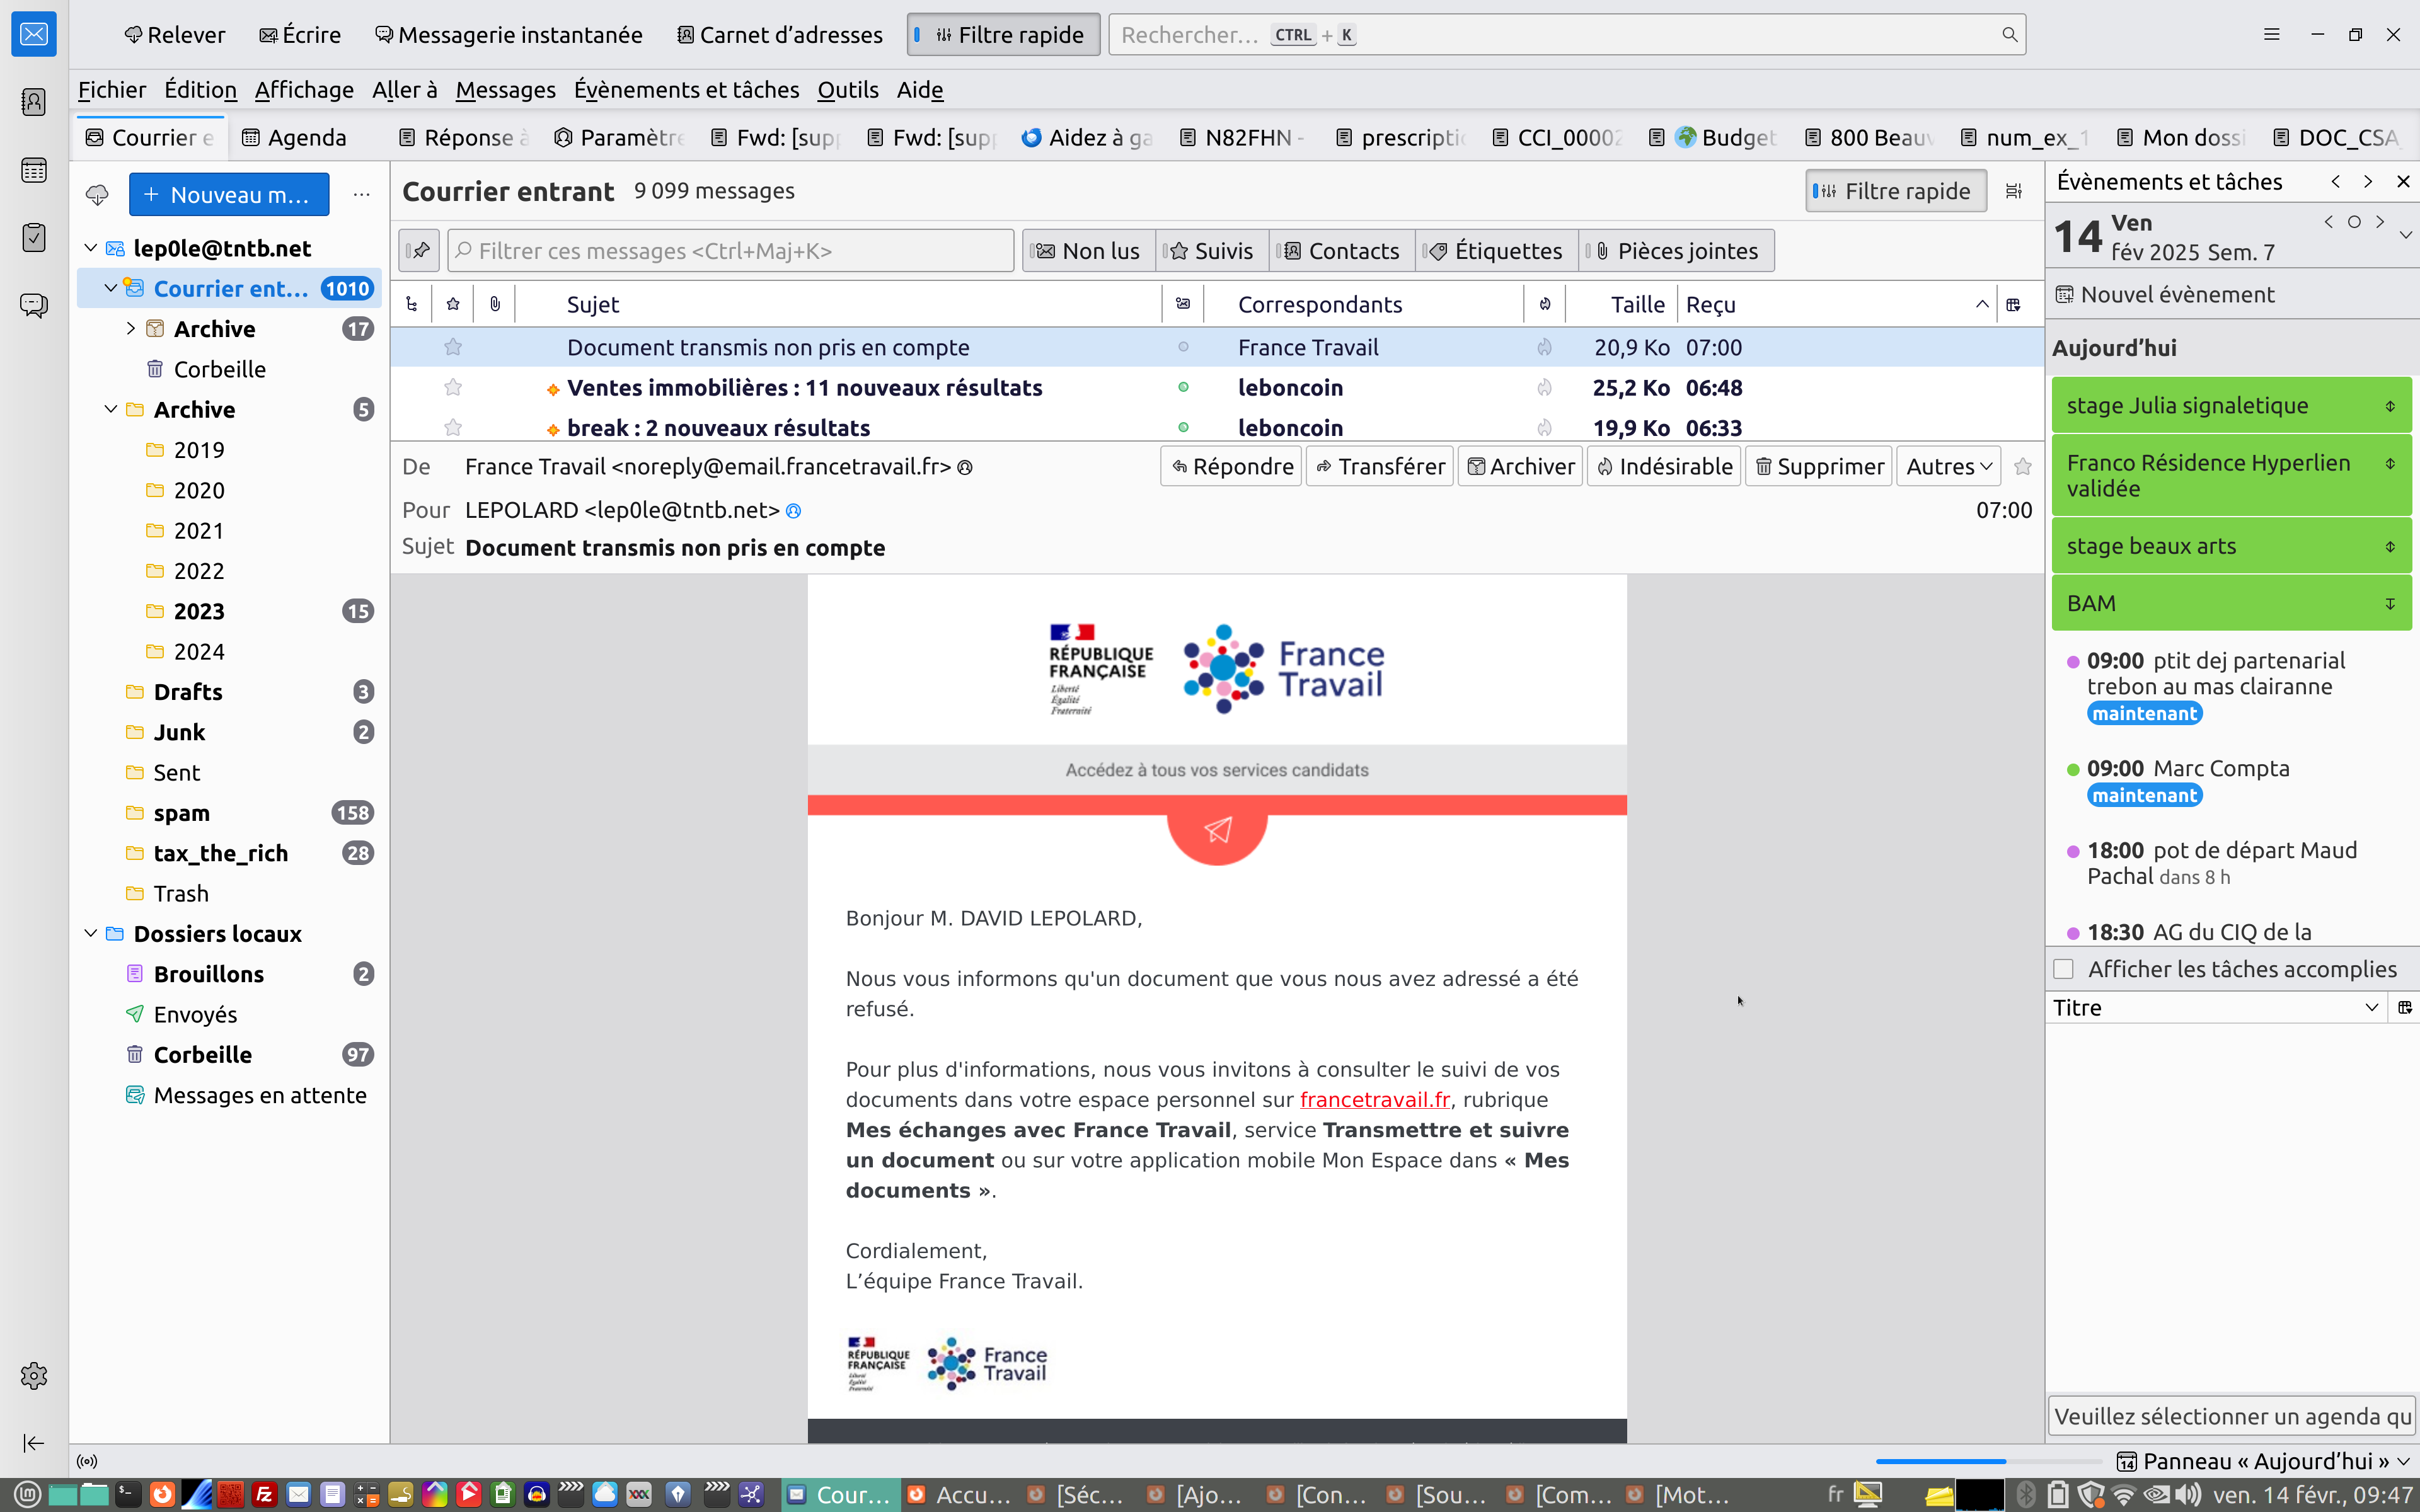
Task: Toggle the Pièces jointes filter
Action: point(1676,251)
